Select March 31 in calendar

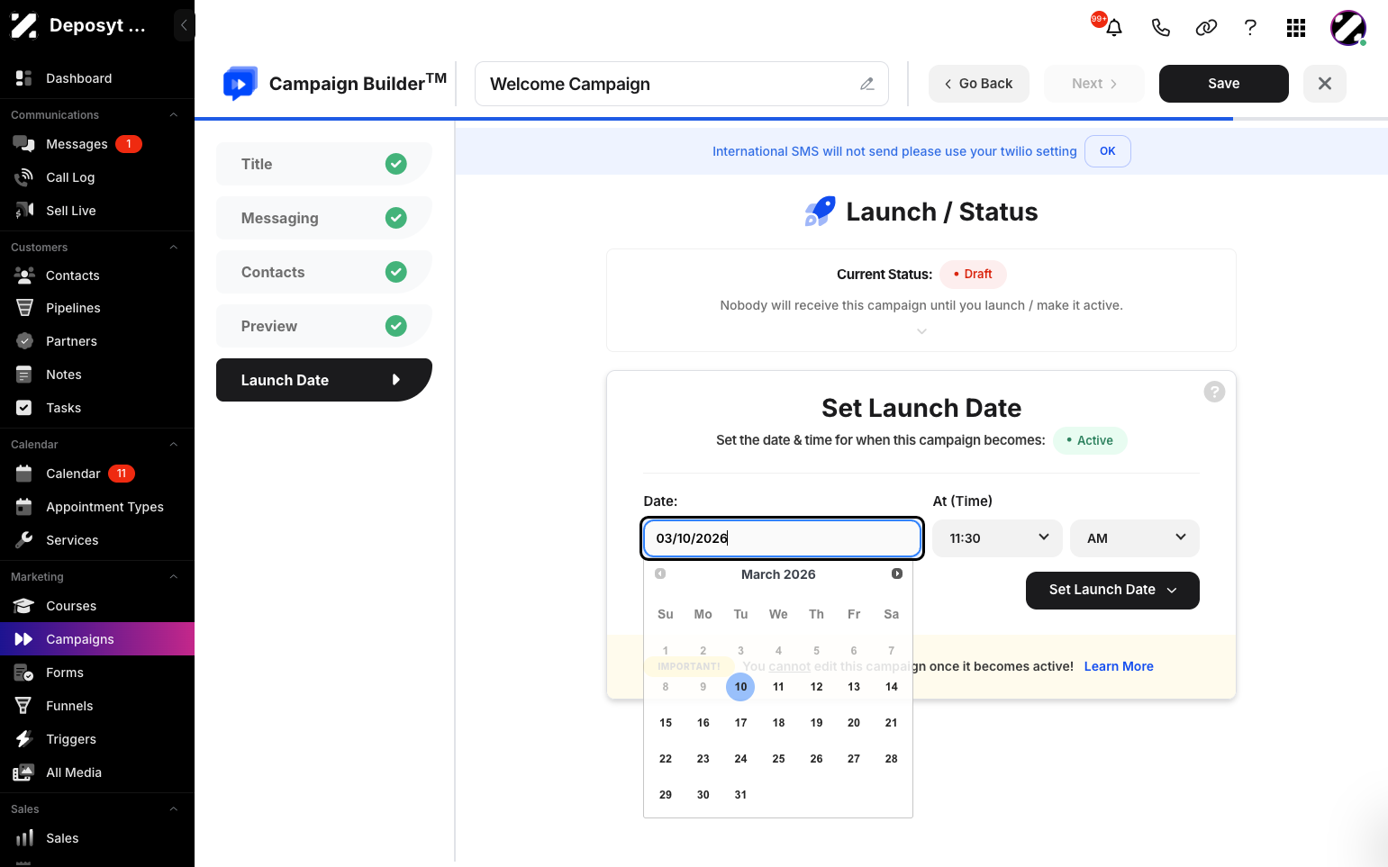pos(740,795)
